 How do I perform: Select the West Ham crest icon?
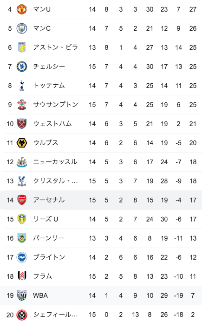[22, 124]
